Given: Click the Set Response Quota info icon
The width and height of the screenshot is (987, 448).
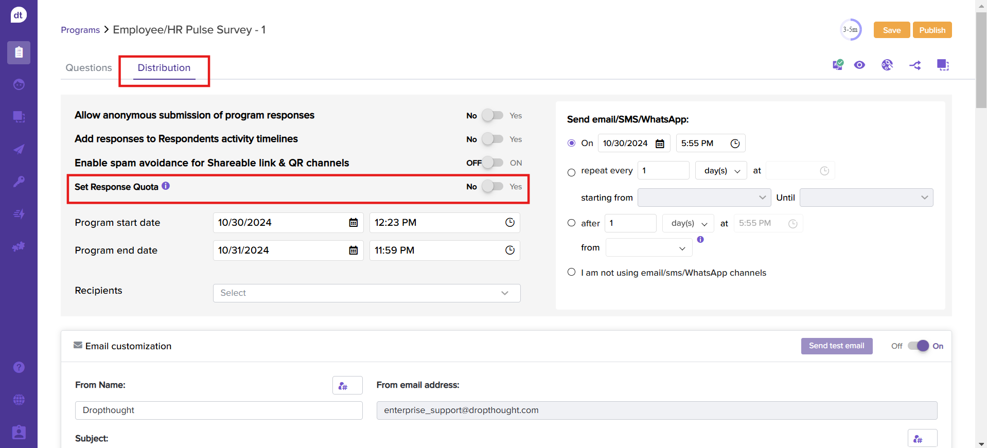Looking at the screenshot, I should click(x=166, y=186).
